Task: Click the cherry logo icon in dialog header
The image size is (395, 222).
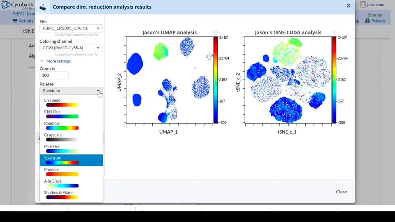Action: click(43, 7)
